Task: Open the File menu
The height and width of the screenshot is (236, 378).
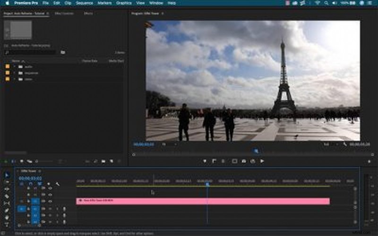Action: 45,3
